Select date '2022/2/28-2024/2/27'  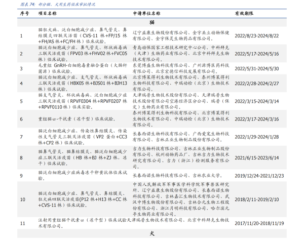[257, 84]
